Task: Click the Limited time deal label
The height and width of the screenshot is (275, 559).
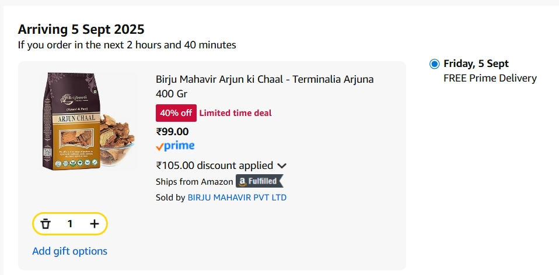Action: (x=235, y=113)
